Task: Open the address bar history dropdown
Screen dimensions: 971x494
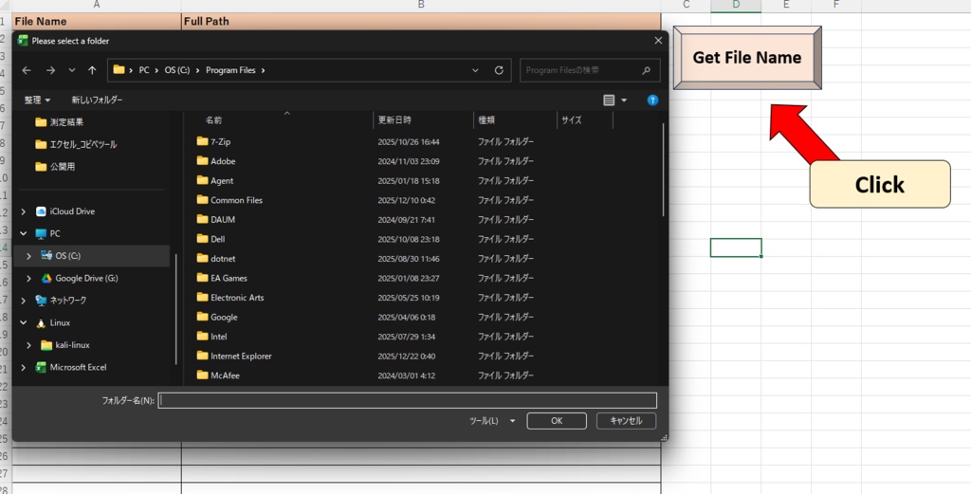Action: pyautogui.click(x=476, y=70)
